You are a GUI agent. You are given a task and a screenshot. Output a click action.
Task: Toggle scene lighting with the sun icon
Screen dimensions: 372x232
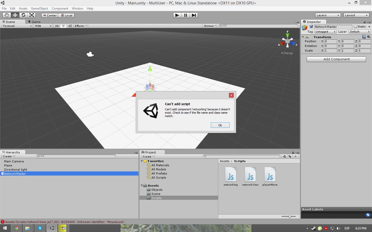tap(63, 26)
